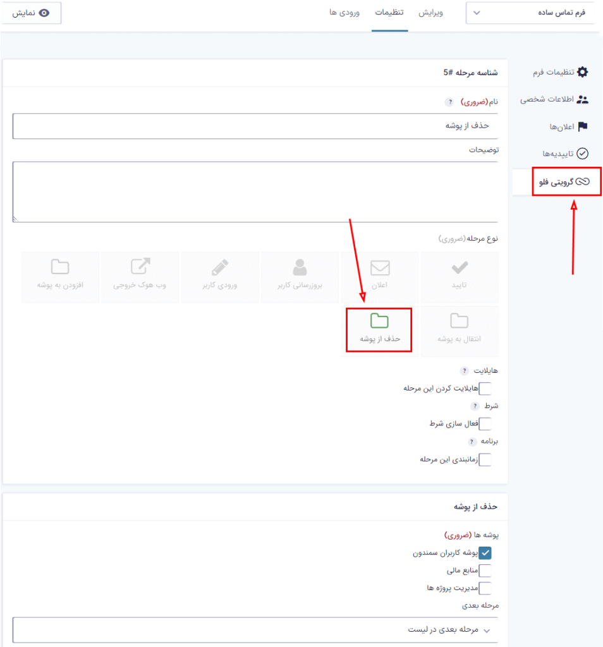This screenshot has width=603, height=647.
Task: Pick the وب هوک خروجی step type
Action: pyautogui.click(x=140, y=277)
